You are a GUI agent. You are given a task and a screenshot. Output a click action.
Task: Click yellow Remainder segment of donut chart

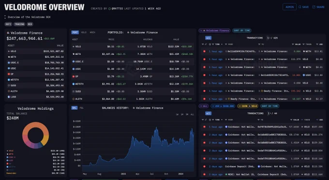click(x=45, y=140)
